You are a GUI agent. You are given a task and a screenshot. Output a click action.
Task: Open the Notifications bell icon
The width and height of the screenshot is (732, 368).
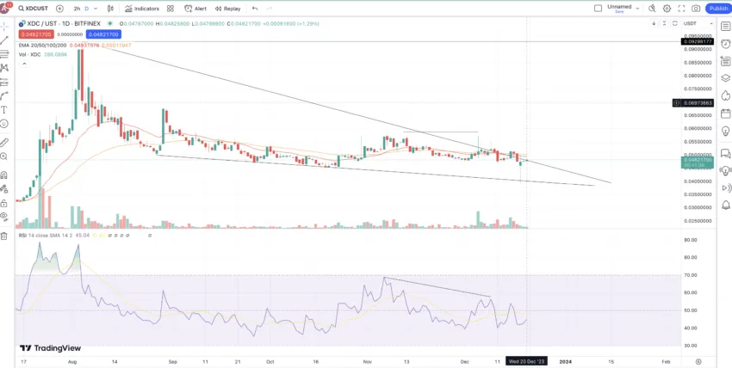coord(725,205)
